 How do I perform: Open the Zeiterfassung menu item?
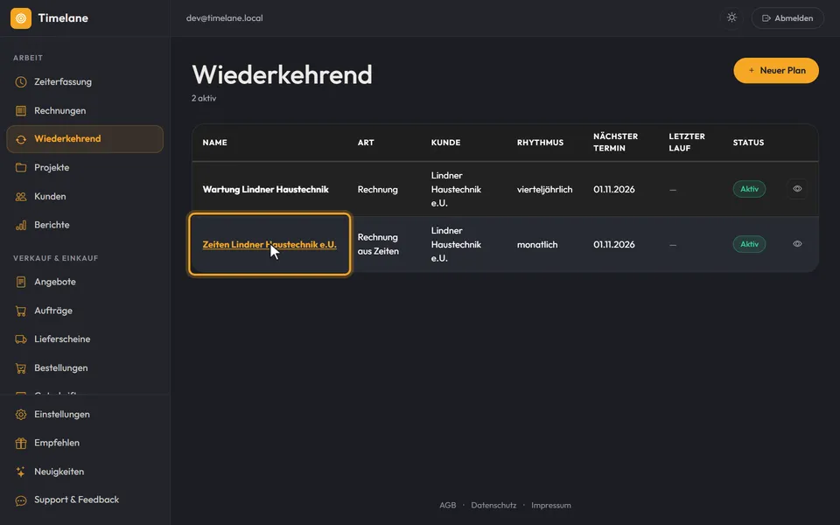85,82
